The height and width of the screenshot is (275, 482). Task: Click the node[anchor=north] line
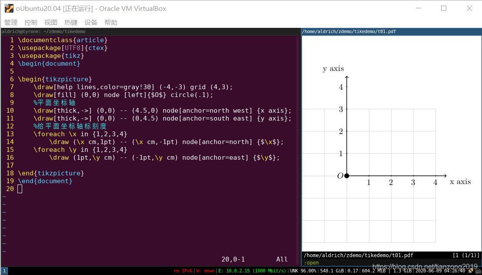pyautogui.click(x=166, y=142)
